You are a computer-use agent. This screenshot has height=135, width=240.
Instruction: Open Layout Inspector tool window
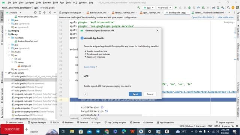pyautogui.click(x=225, y=123)
